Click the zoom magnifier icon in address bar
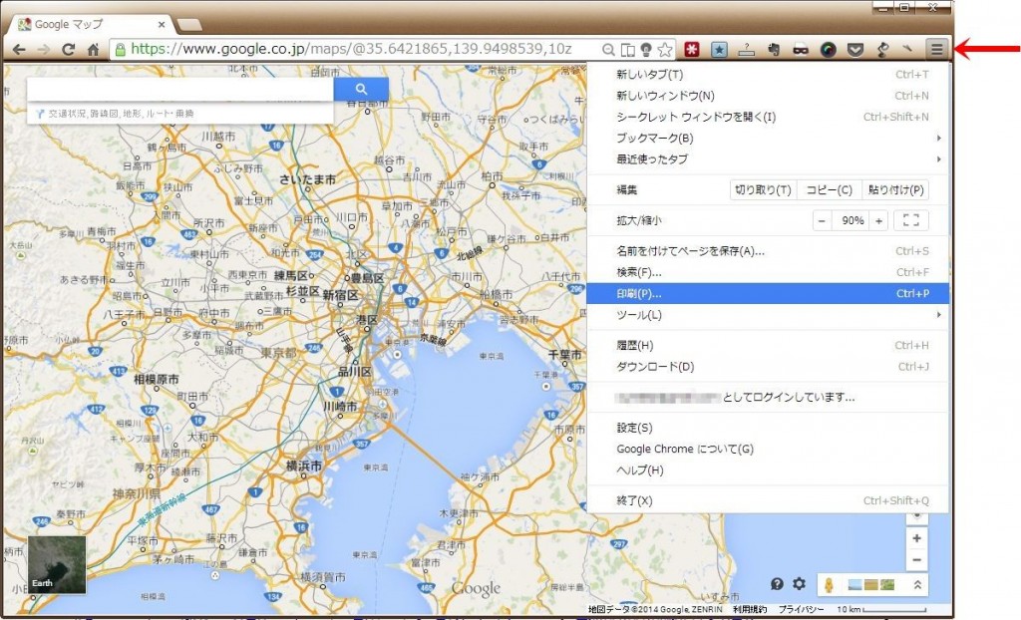Screen dimensions: 1021x620 [608, 50]
